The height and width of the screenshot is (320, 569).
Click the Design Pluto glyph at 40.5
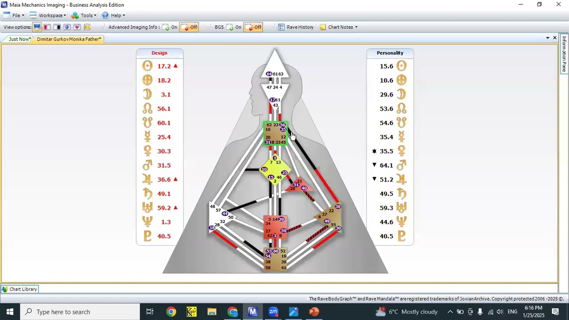(147, 236)
